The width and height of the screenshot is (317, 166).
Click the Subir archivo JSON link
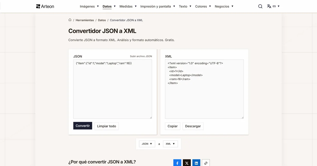[141, 56]
